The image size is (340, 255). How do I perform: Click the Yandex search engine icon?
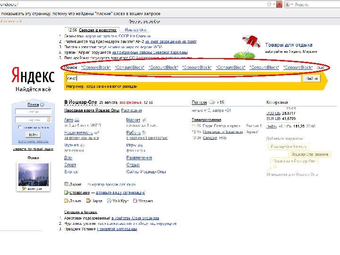pyautogui.click(x=288, y=4)
